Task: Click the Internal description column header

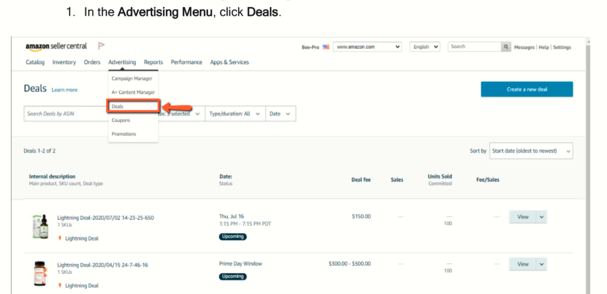Action: (x=52, y=176)
